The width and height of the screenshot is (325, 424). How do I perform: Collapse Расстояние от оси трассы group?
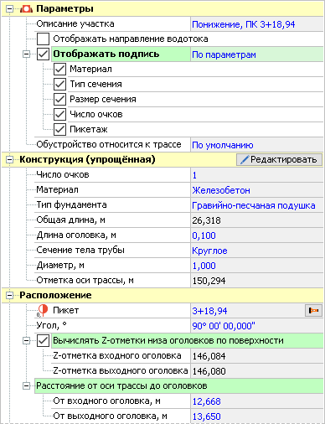pyautogui.click(x=26, y=386)
